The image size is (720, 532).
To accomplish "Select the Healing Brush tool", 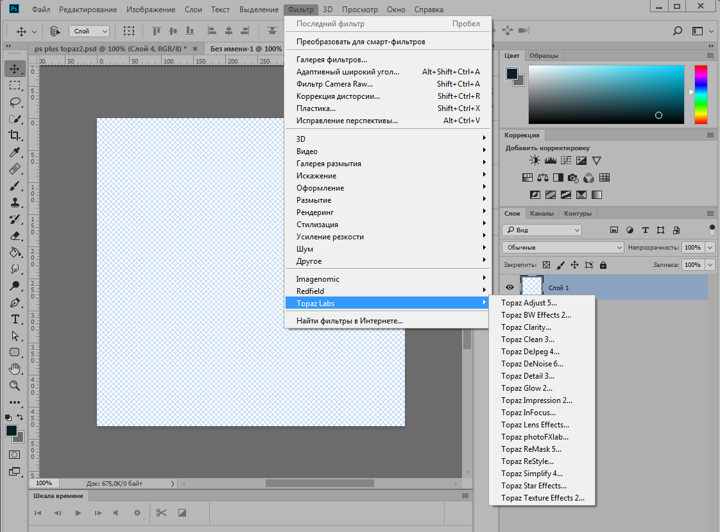I will (x=15, y=169).
